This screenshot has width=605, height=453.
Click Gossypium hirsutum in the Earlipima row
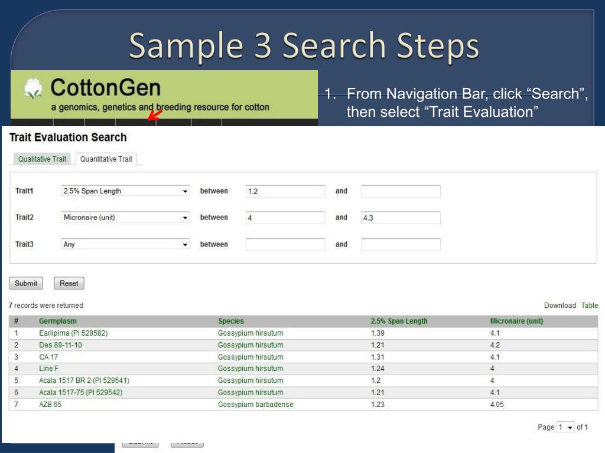click(251, 333)
